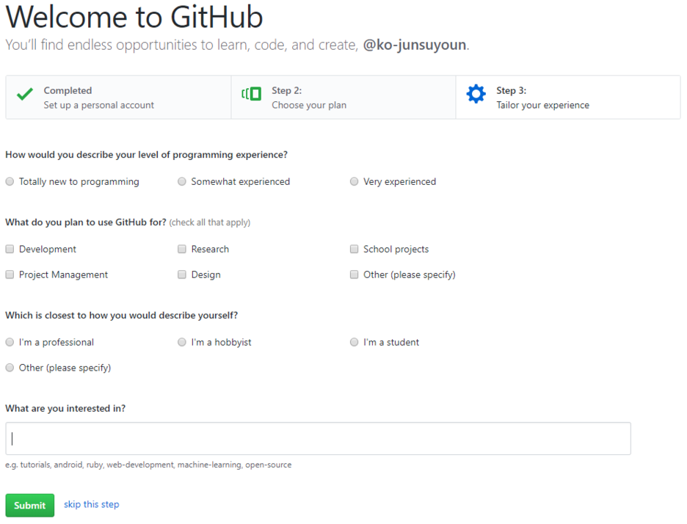Click the blue gear icon beside Step 3
The width and height of the screenshot is (687, 524).
[476, 93]
